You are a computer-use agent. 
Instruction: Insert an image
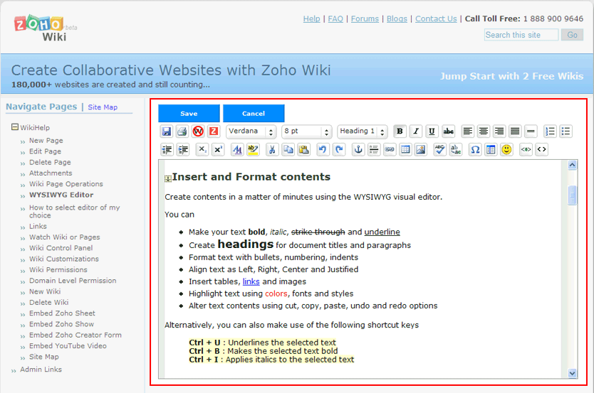click(421, 150)
